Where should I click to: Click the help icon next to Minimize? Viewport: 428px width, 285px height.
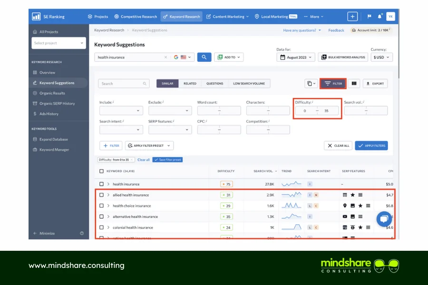pyautogui.click(x=82, y=233)
